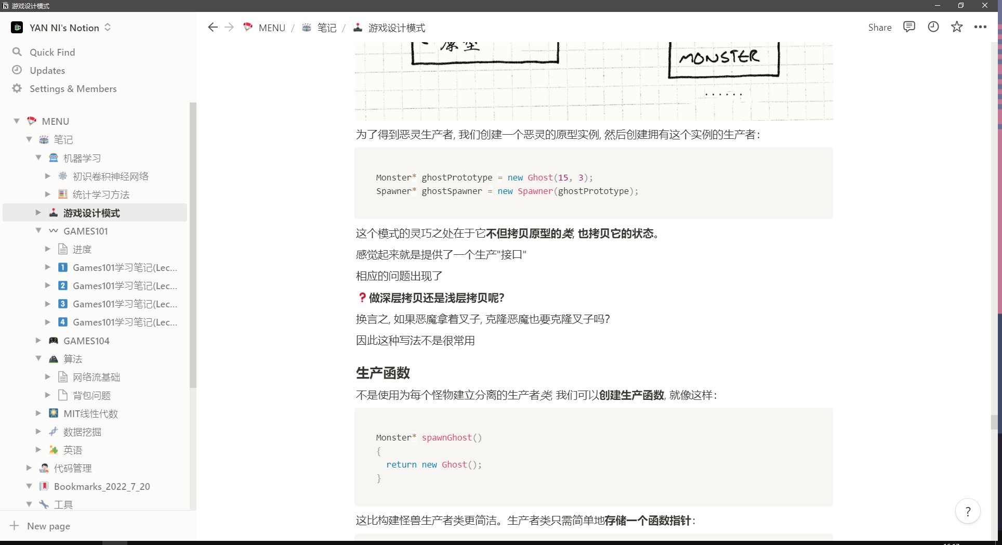View page edit history via clock icon

(x=933, y=27)
